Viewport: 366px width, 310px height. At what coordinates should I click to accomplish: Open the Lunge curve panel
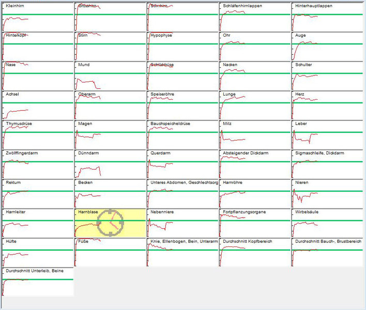click(254, 105)
